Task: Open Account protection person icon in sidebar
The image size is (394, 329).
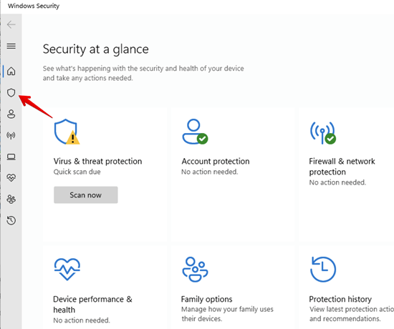Action: click(11, 114)
